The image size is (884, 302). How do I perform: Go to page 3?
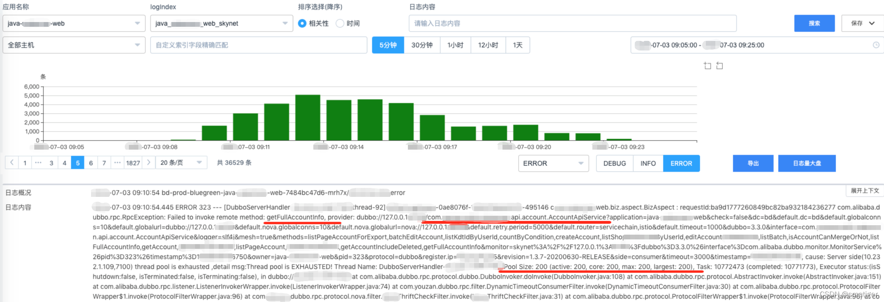click(51, 163)
